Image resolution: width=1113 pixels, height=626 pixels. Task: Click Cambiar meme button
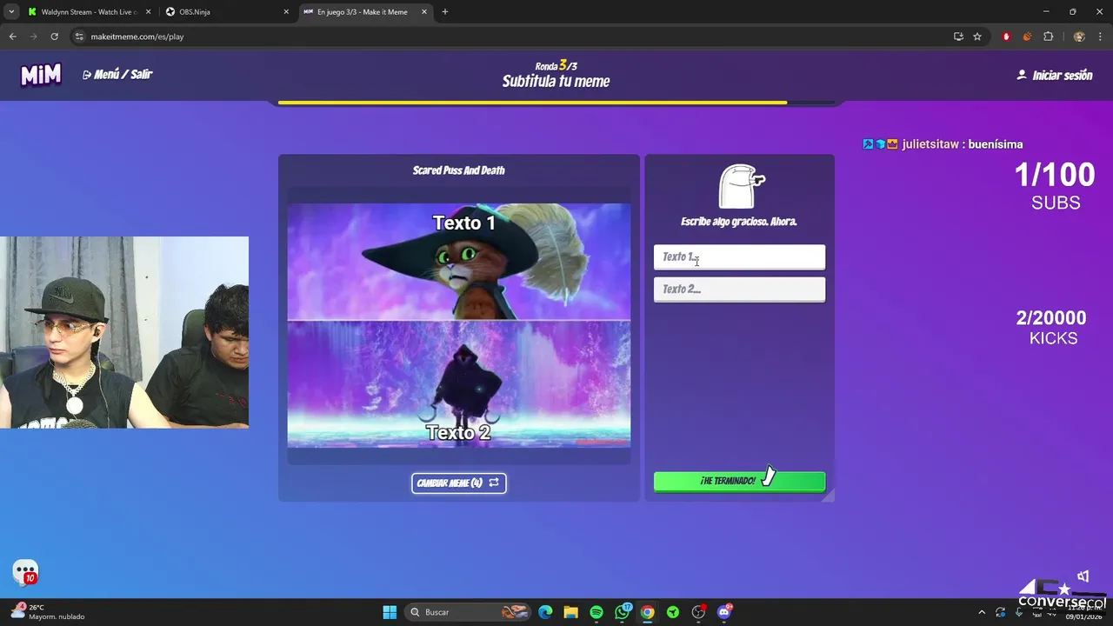(x=458, y=483)
